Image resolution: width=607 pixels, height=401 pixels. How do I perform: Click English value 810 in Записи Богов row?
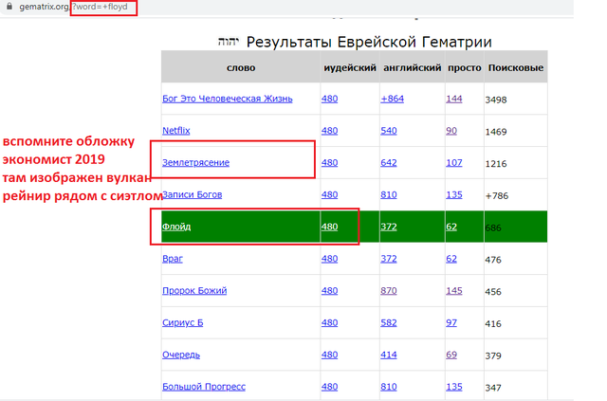[389, 194]
